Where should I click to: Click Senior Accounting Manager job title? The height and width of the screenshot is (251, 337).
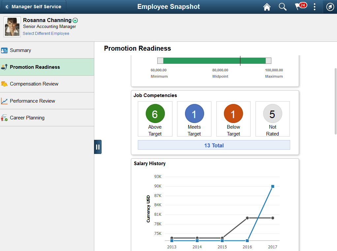click(x=49, y=27)
